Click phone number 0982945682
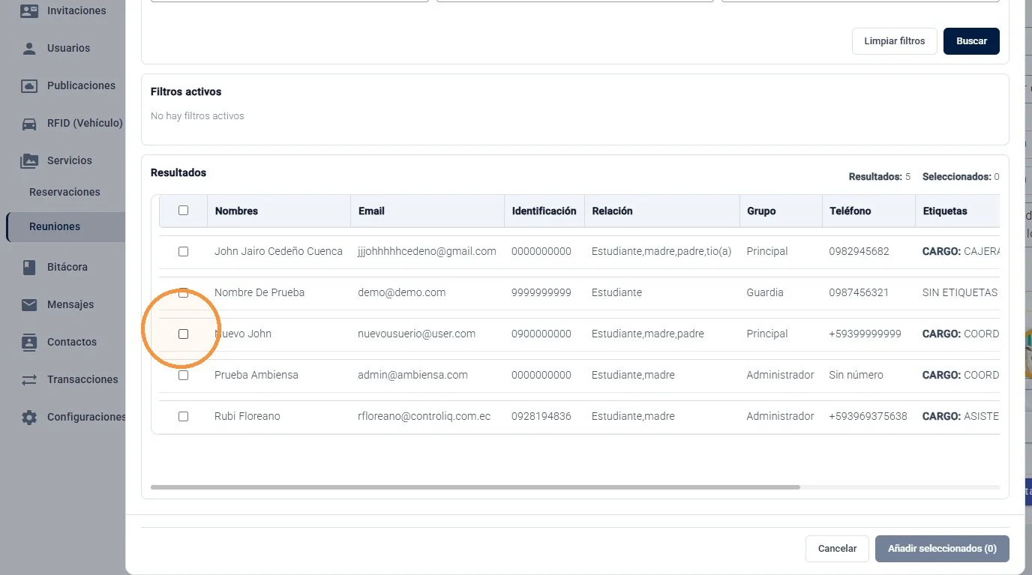The width and height of the screenshot is (1032, 575). pos(859,252)
